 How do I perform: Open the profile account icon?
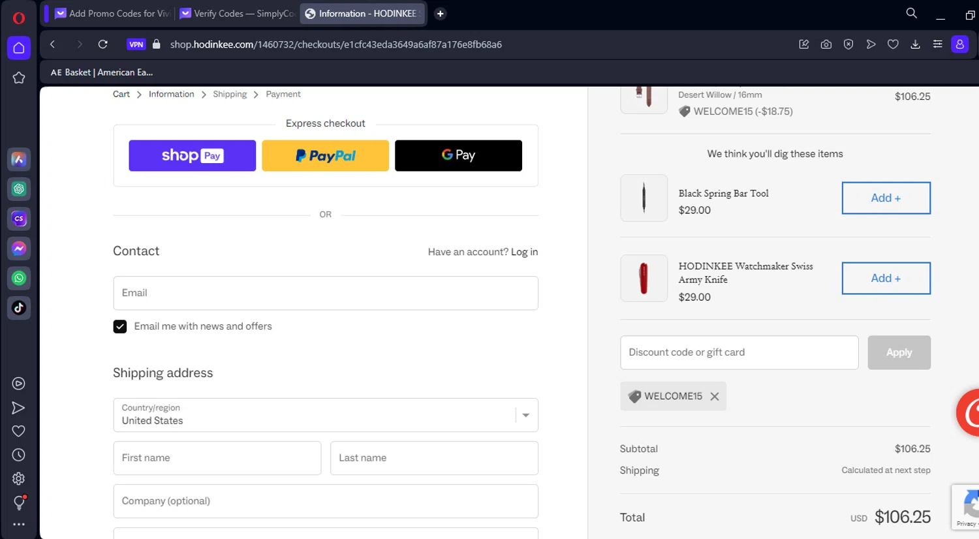960,44
